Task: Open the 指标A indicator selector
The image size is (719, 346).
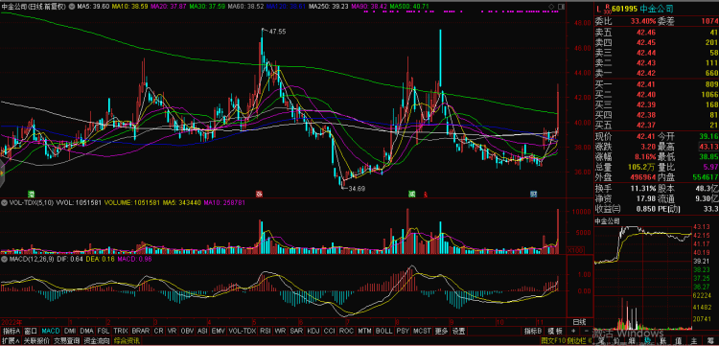Action: click(11, 331)
